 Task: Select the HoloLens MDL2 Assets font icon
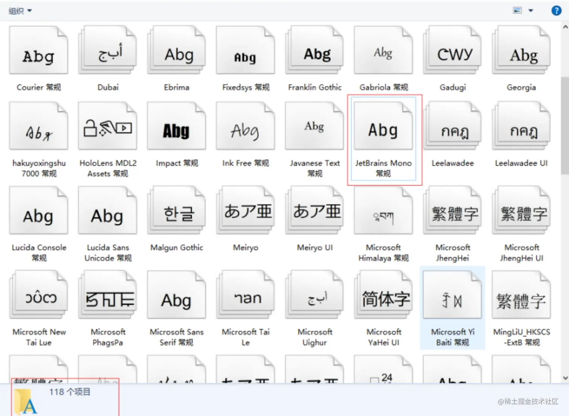coord(108,126)
